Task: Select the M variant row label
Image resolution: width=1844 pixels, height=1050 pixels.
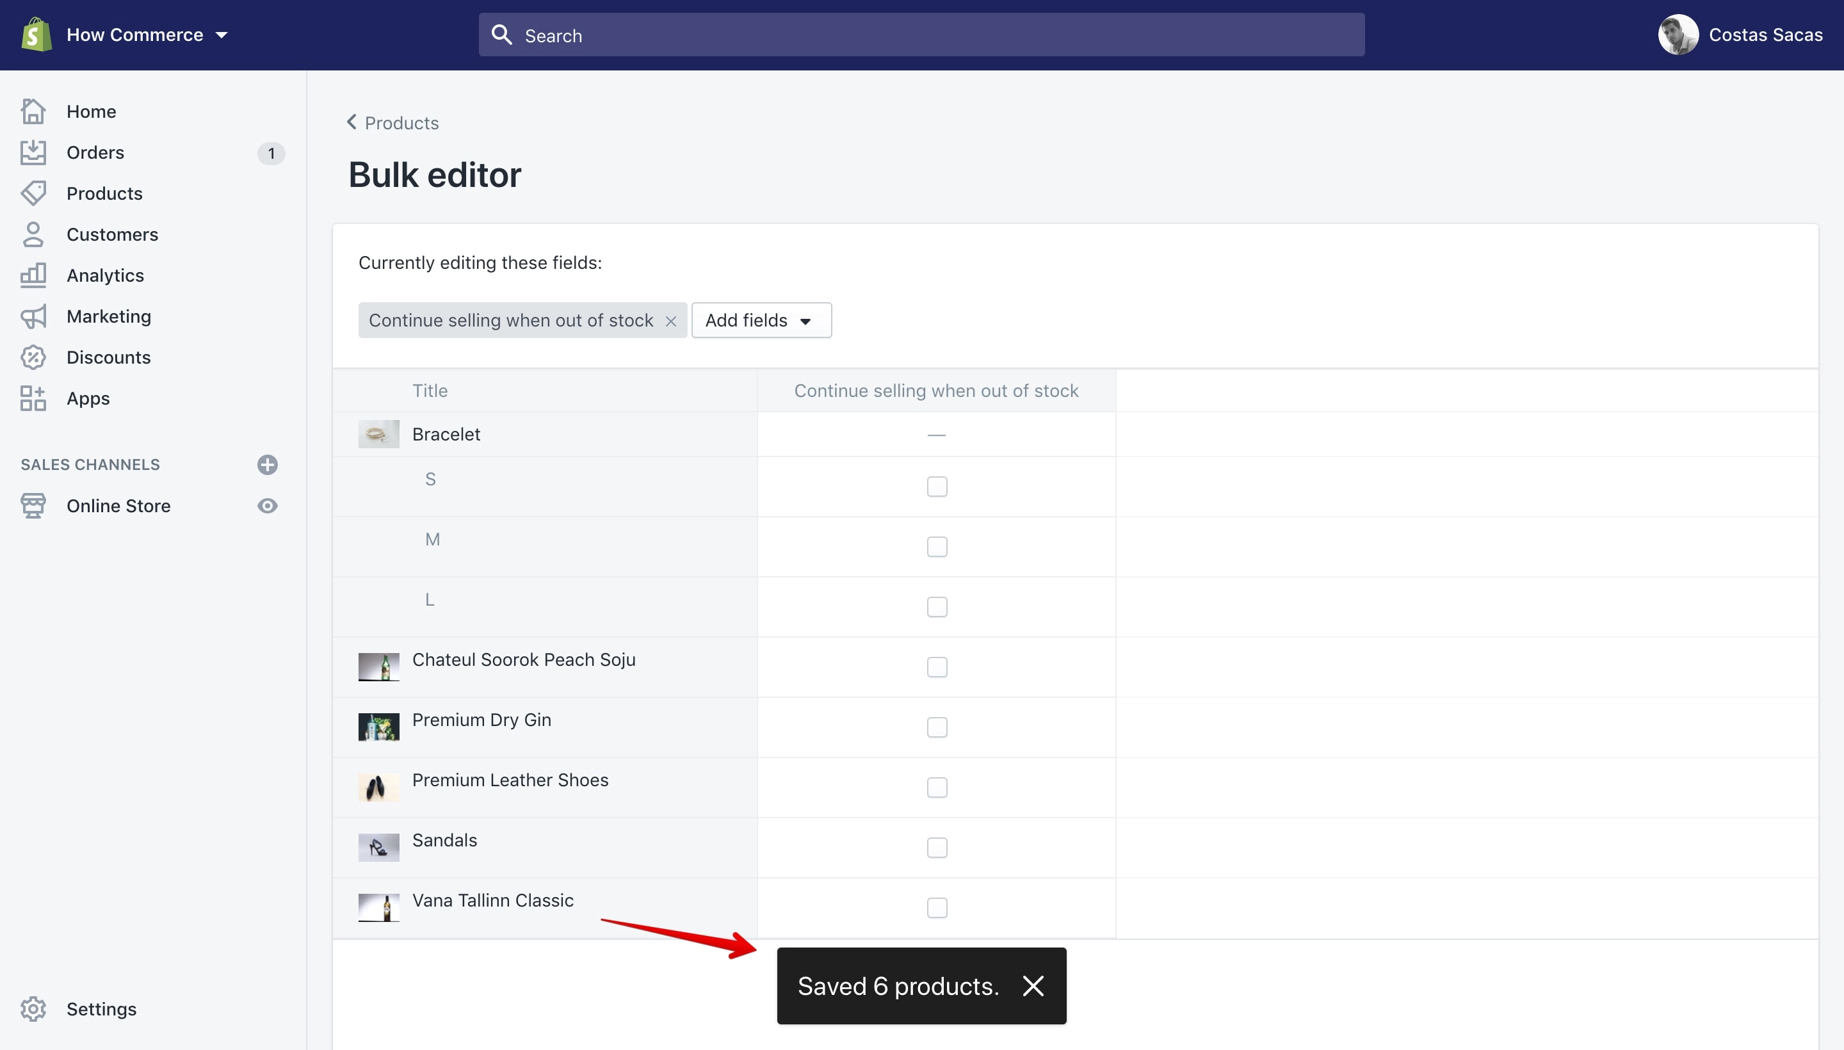Action: [x=433, y=540]
